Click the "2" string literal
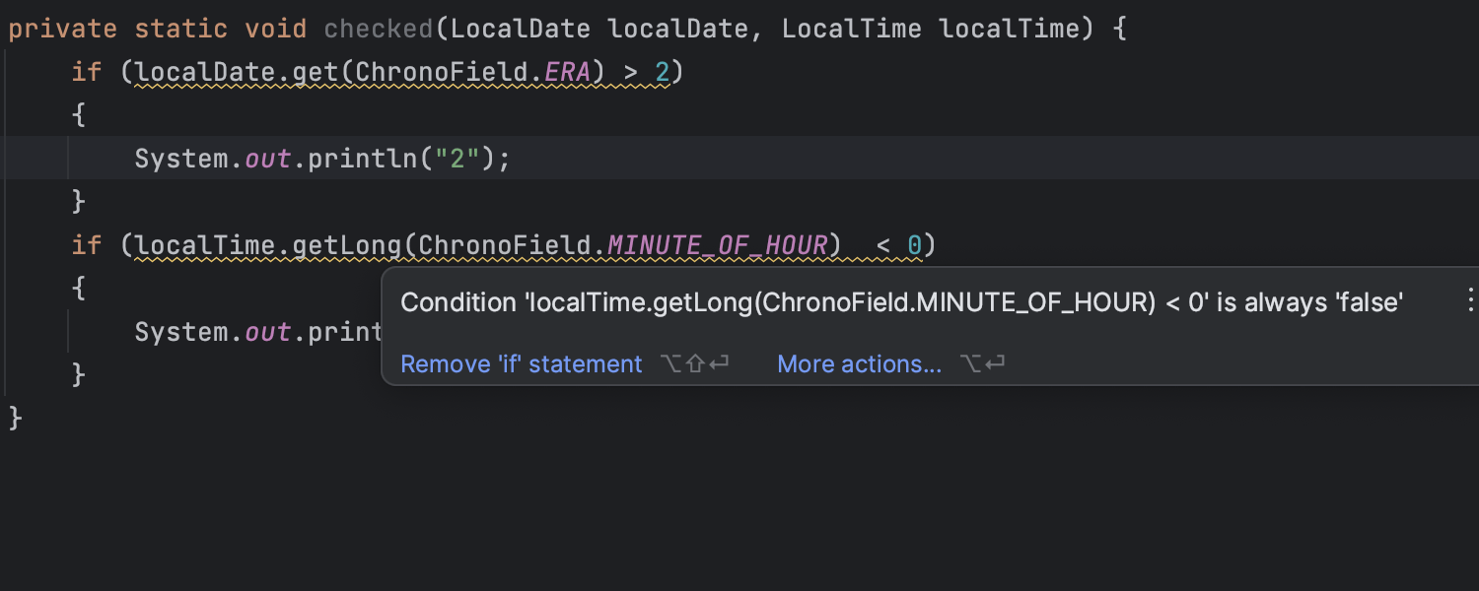Image resolution: width=1479 pixels, height=591 pixels. [457, 159]
